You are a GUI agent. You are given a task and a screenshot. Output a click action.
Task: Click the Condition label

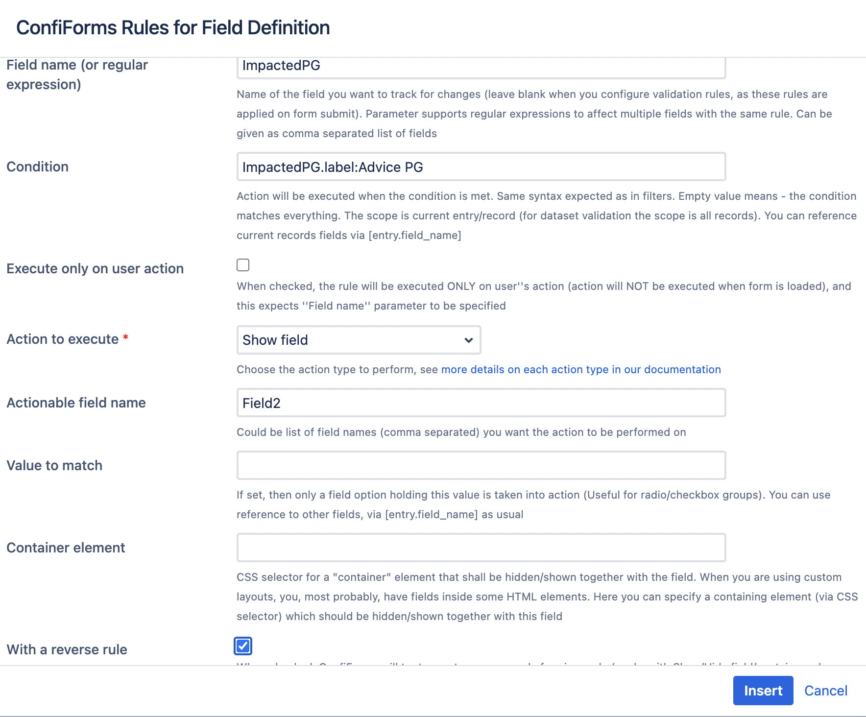click(37, 167)
